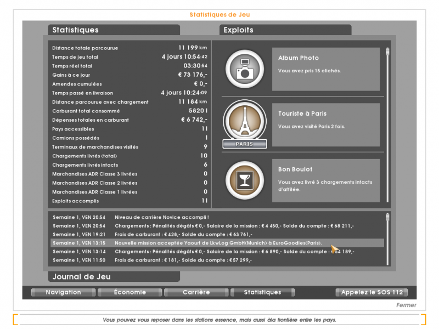Image resolution: width=439 pixels, height=329 pixels.
Task: Click the Amendes cumulées row
Action: click(130, 84)
